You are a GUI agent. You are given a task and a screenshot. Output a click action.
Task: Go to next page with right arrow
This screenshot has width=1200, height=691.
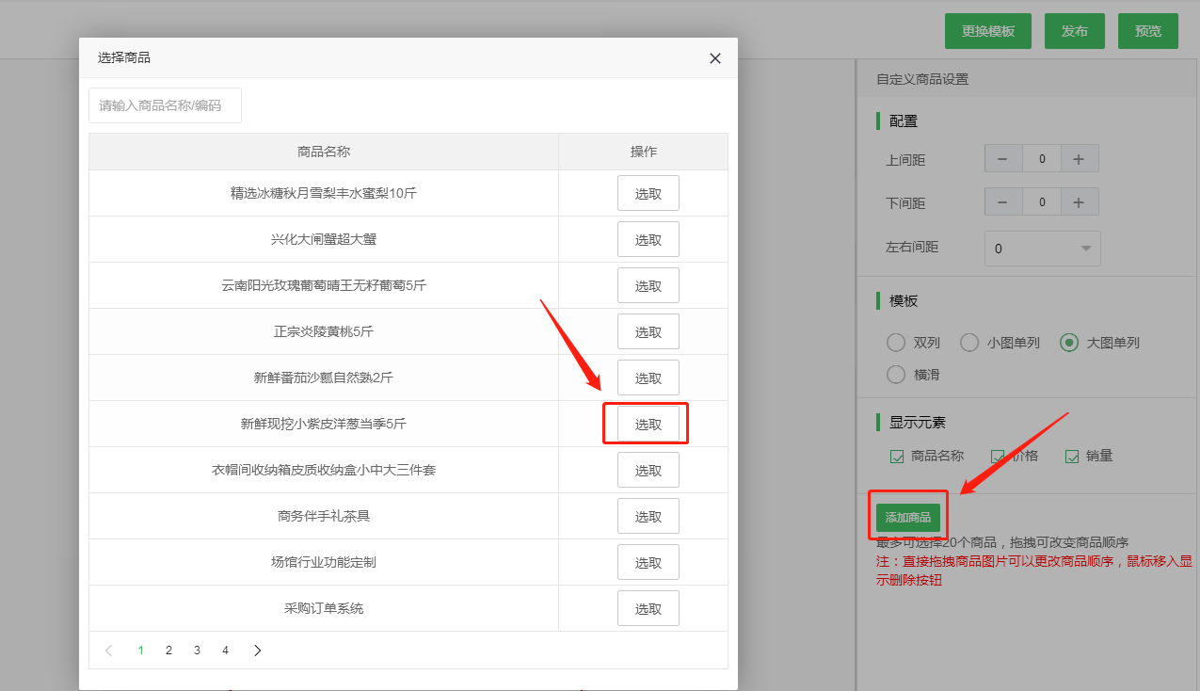click(257, 650)
